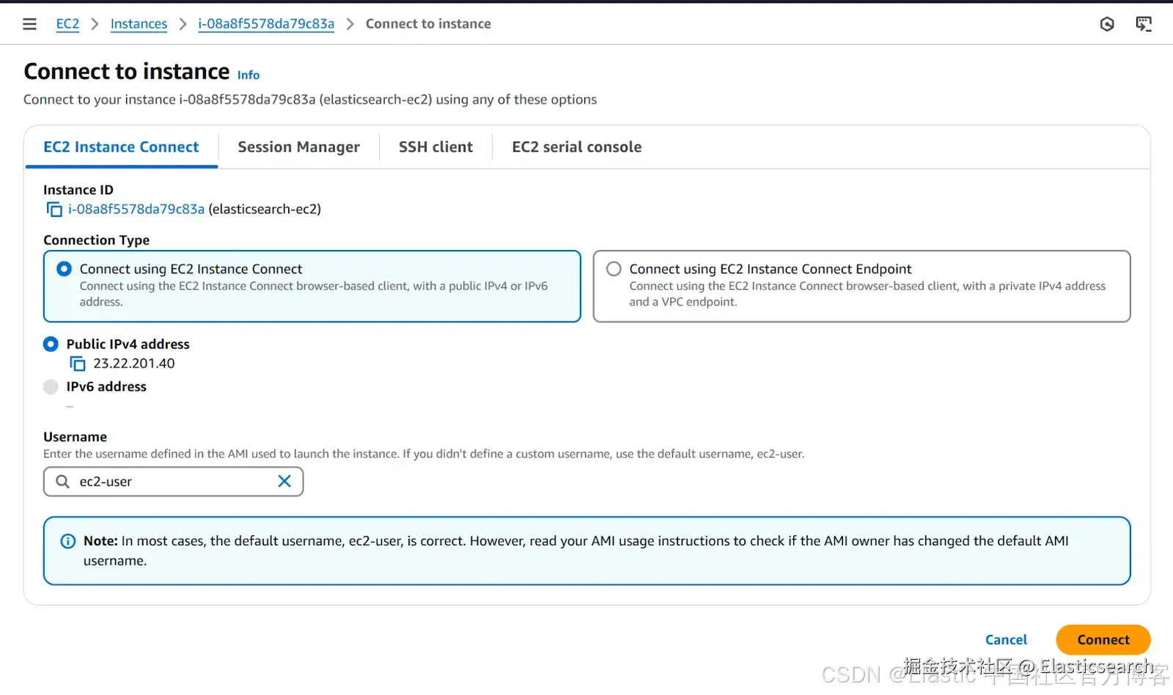
Task: Choose the Public IPv4 address radio button
Action: [x=51, y=344]
